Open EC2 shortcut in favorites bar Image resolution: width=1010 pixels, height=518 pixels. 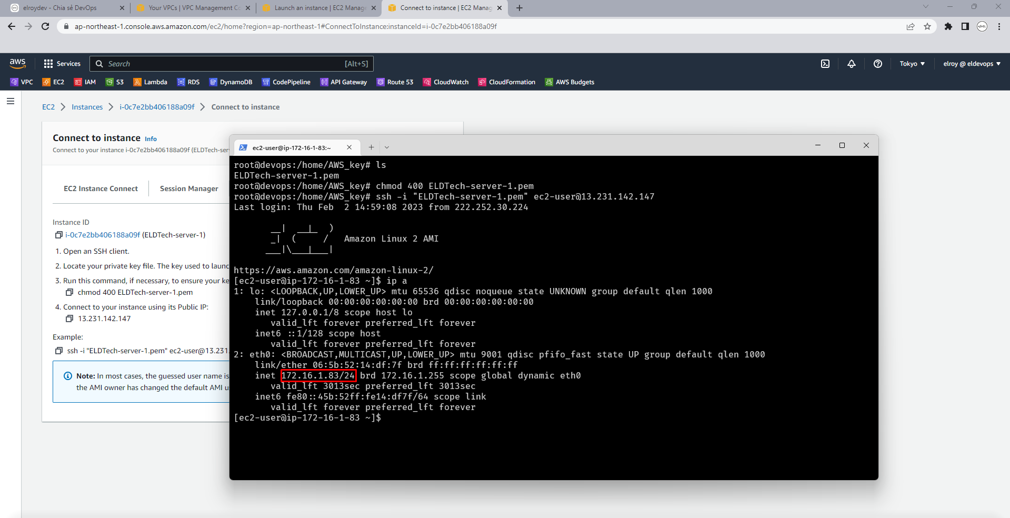coord(53,82)
